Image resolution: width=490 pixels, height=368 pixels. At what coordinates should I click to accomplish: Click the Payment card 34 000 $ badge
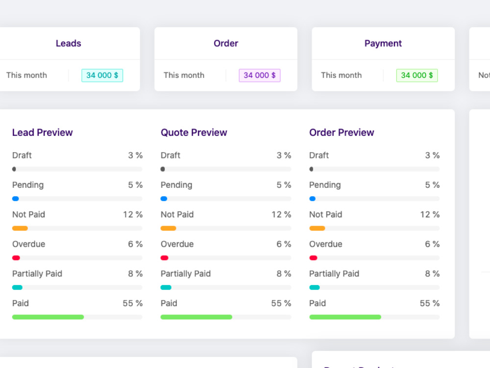point(417,76)
